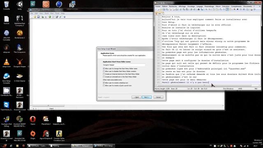Viewport: 263px width, 148px height.
Task: Open Battlefield Bad Company 2 shortcut
Action: pyautogui.click(x=20, y=21)
